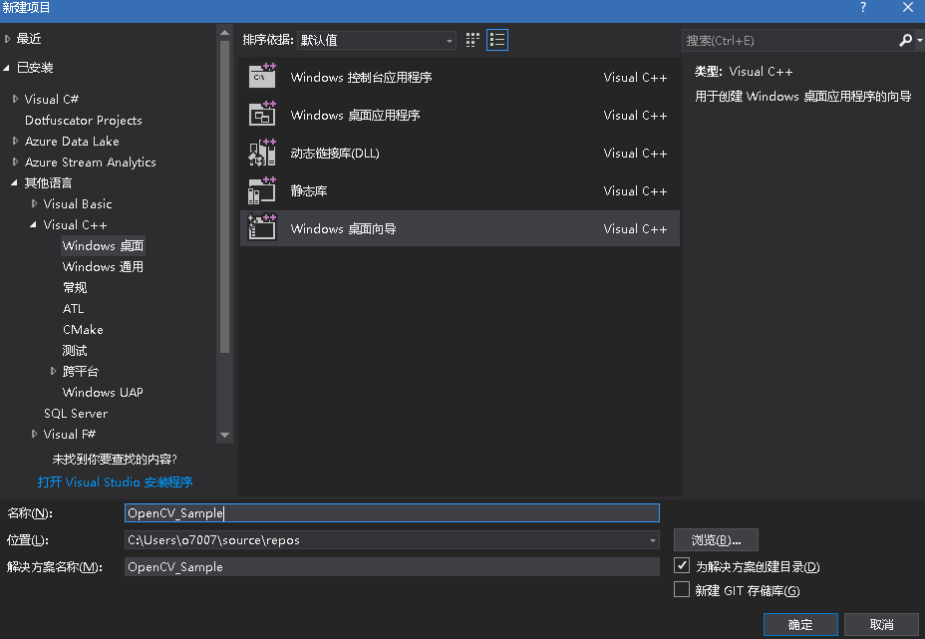The height and width of the screenshot is (639, 925).
Task: Click the tree panel scrollbar thumb
Action: 224,197
